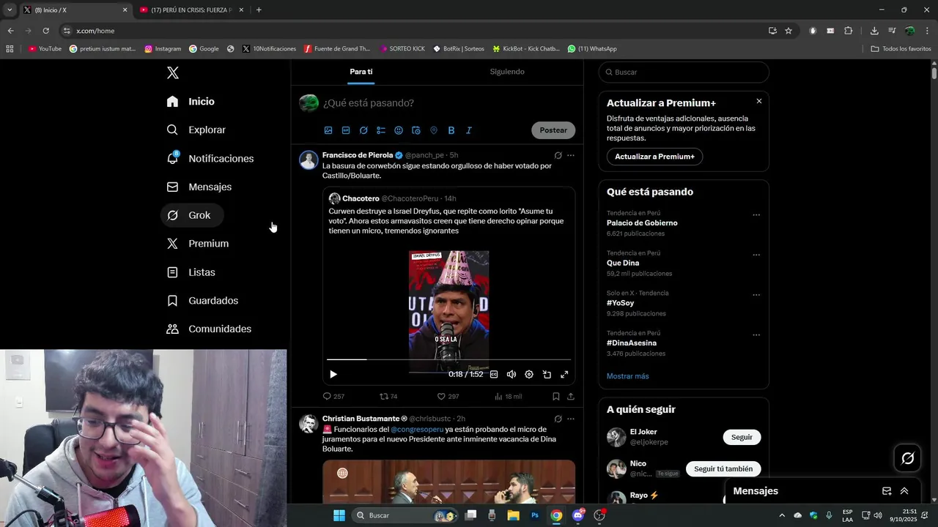
Task: Dismiss the Actualizar a Premium+ card
Action: point(759,101)
